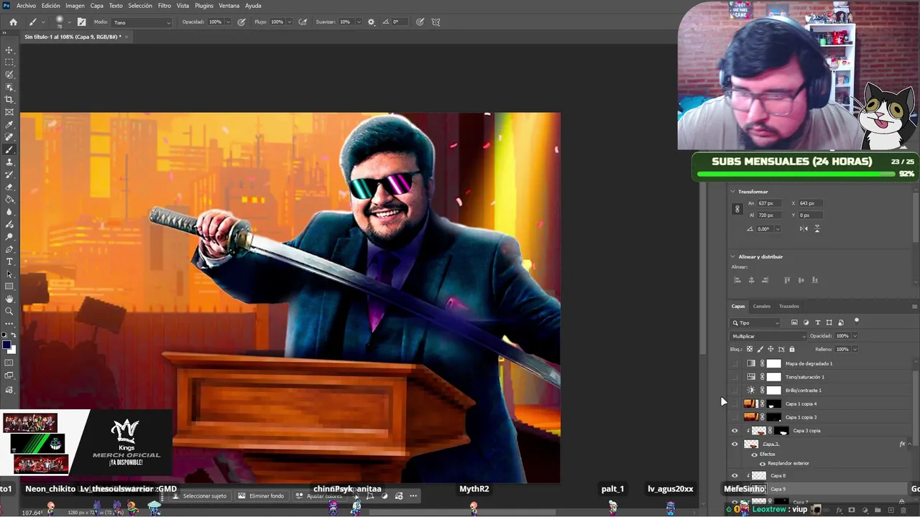Viewport: 920px width, 517px height.
Task: Select the Type tool in left toolbar
Action: pyautogui.click(x=9, y=261)
